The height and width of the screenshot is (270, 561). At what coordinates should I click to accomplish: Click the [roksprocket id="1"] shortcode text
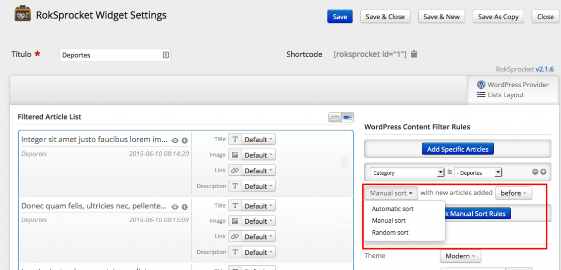[x=370, y=55]
